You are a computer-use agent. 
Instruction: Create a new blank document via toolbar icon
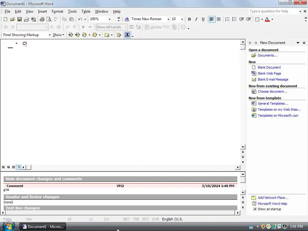click(x=5, y=19)
